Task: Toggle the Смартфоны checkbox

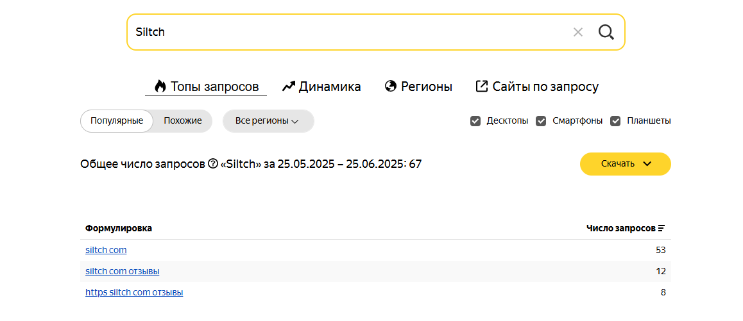Action: (541, 120)
